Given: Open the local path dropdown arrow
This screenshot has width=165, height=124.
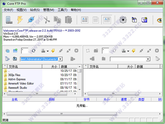Looking at the screenshot, I should (x=60, y=59).
